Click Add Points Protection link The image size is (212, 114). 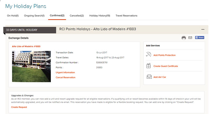click(x=164, y=55)
